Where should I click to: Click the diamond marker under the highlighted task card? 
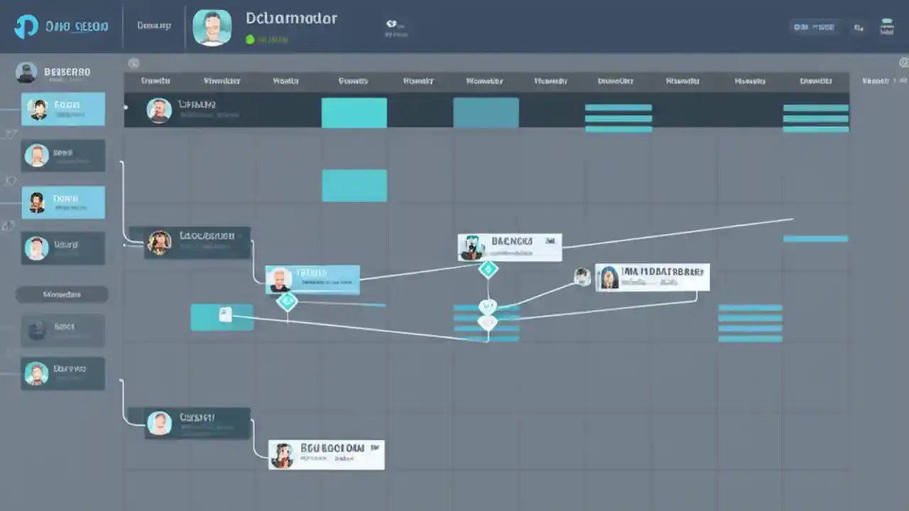tap(288, 302)
